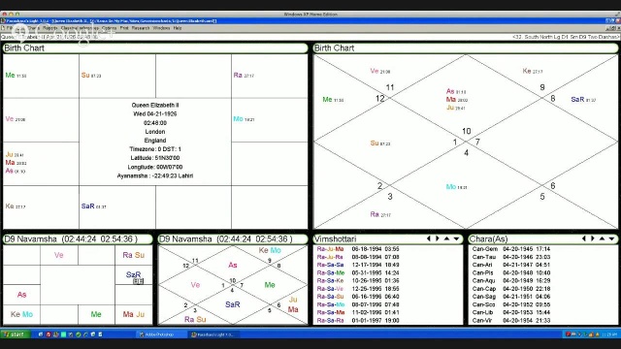621x349 pixels.
Task: Click the right arrow in the Vimshottari panel
Action: [438, 238]
